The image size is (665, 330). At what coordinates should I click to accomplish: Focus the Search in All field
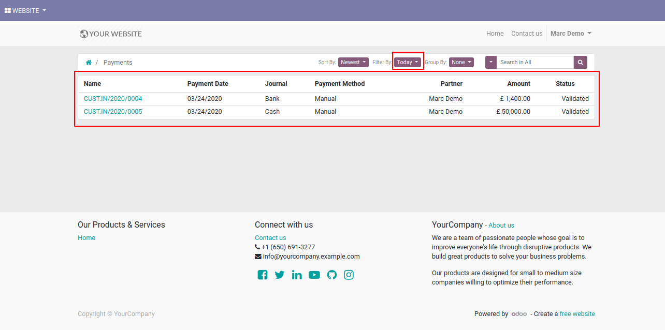point(535,62)
